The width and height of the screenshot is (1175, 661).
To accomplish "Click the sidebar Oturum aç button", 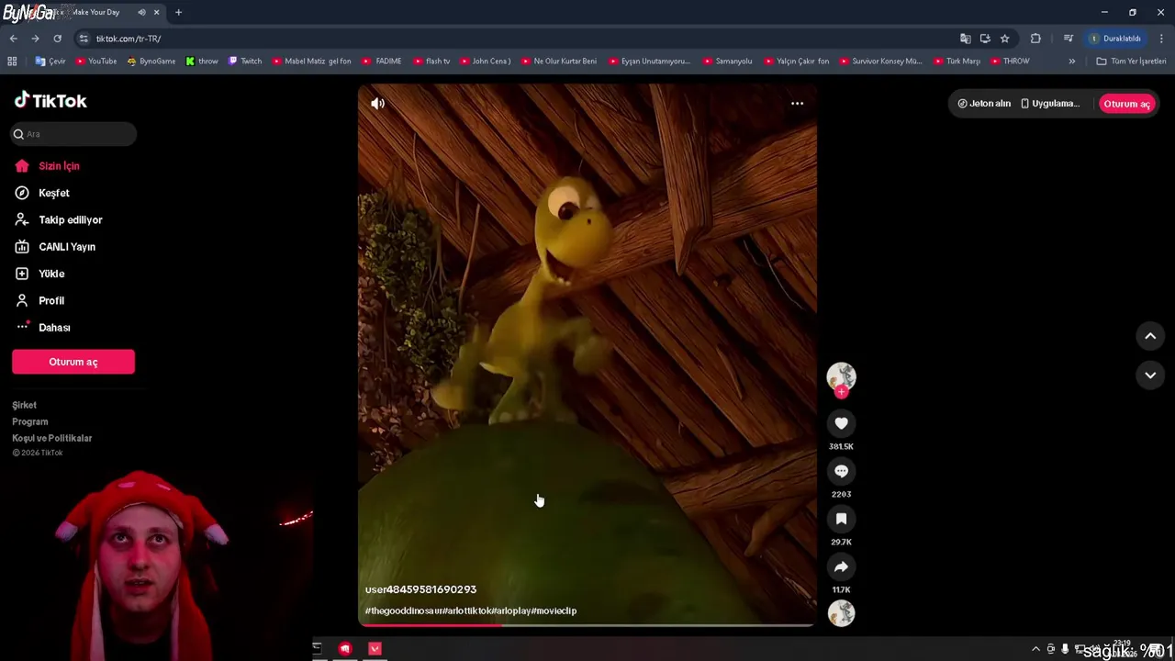I will [73, 362].
